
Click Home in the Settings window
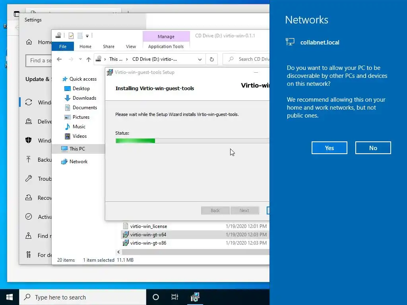(39, 42)
